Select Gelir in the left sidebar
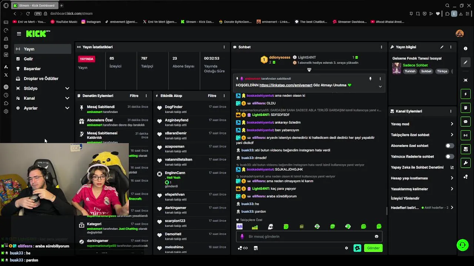Screen dimensions: 474x266 point(43,59)
